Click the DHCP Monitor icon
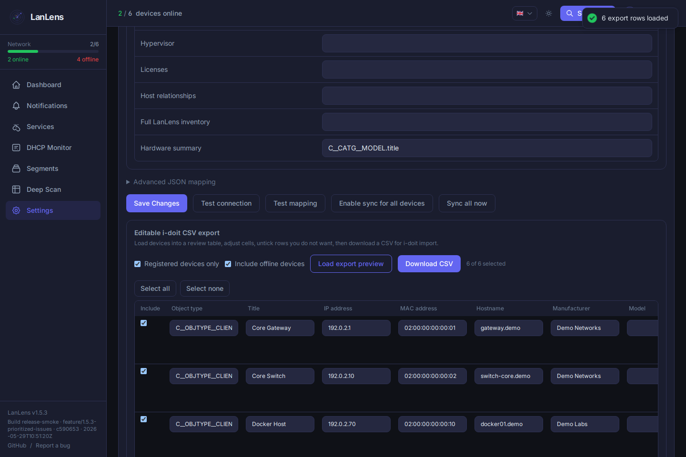Screen dimensions: 686x457 pyautogui.click(x=16, y=148)
